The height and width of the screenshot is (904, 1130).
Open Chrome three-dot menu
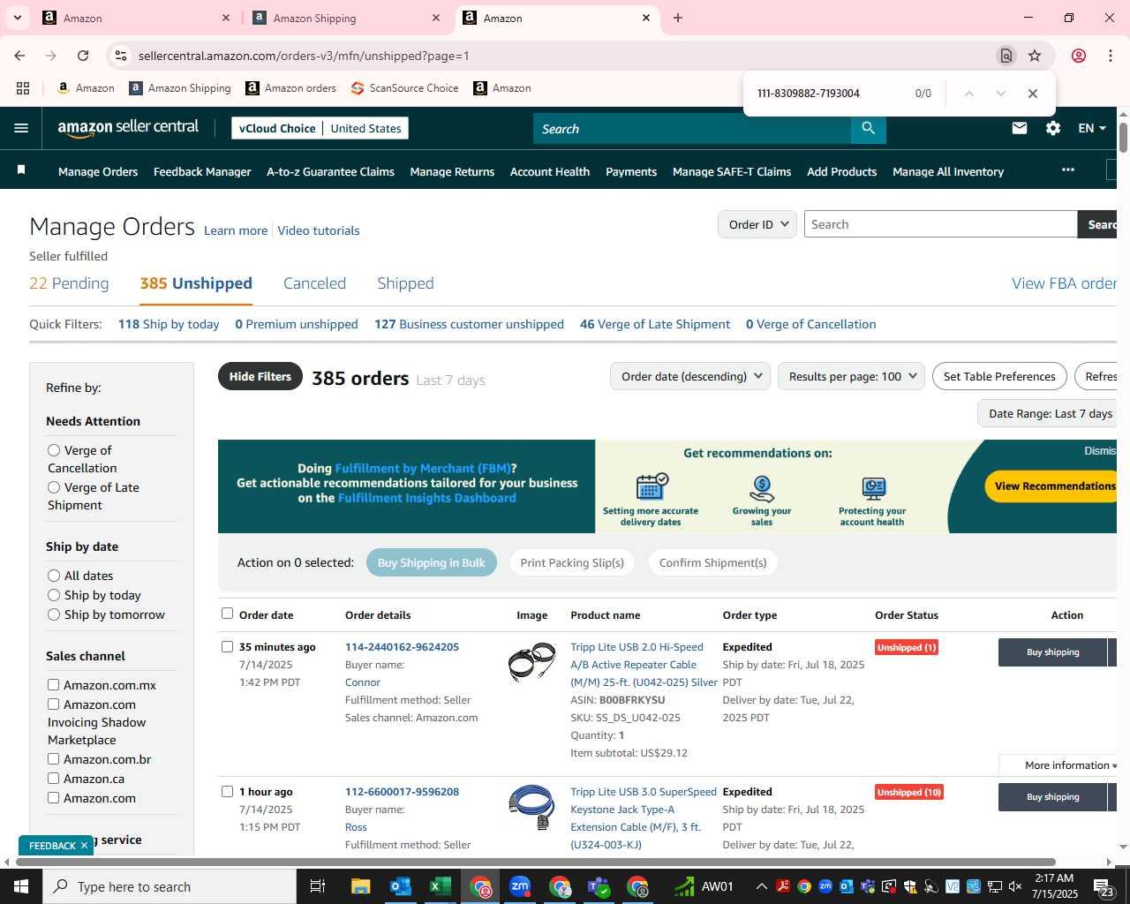click(1111, 56)
